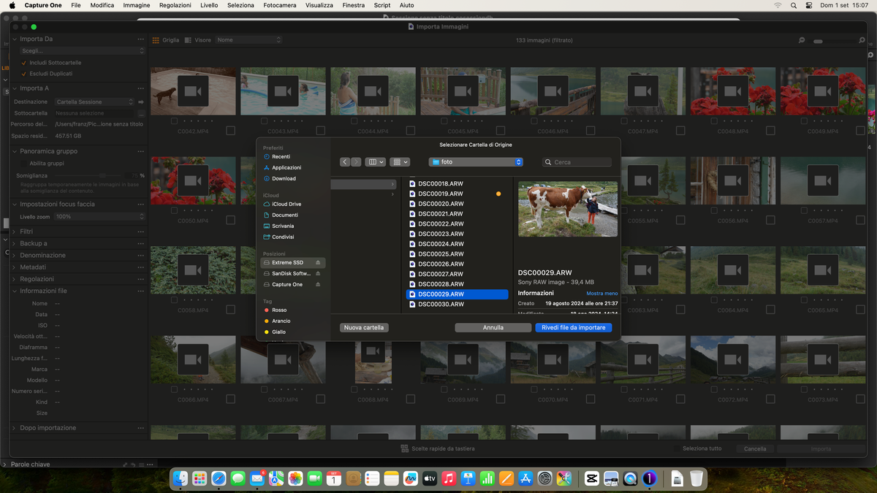Screen dimensions: 877x493
Task: Open the Fotocamera menu
Action: pyautogui.click(x=279, y=5)
